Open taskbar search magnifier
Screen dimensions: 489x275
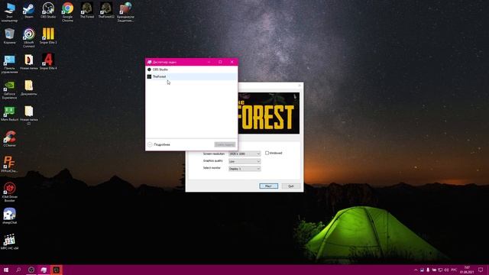pyautogui.click(x=18, y=270)
